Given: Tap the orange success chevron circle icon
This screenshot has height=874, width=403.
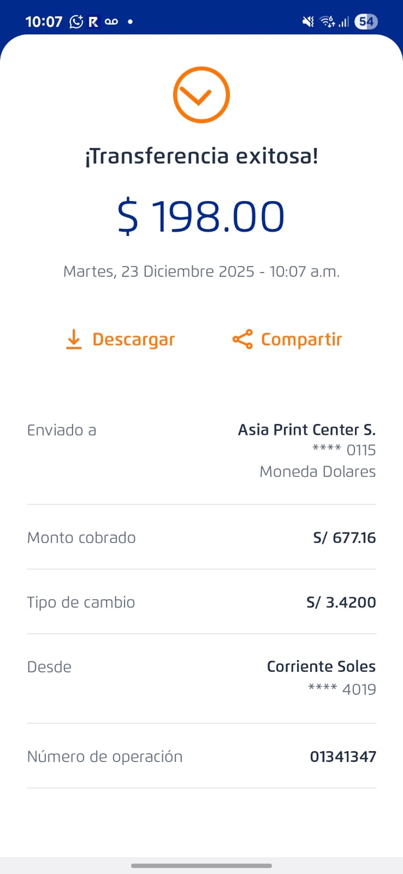Looking at the screenshot, I should tap(201, 95).
